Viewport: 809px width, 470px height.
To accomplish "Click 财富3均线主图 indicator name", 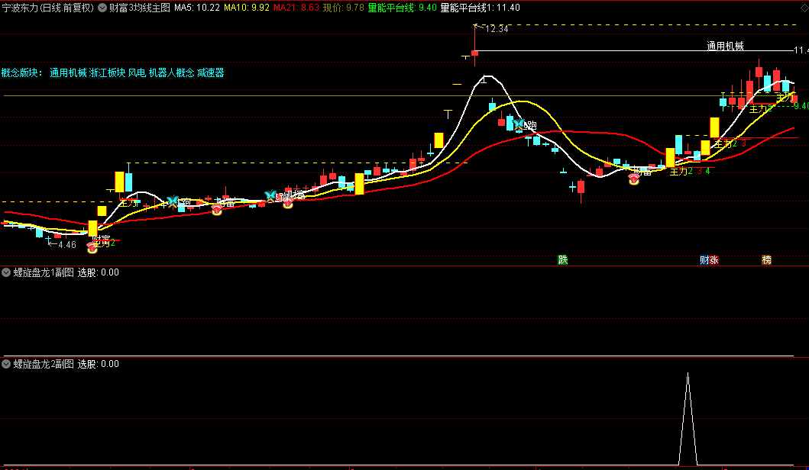I will [x=139, y=8].
